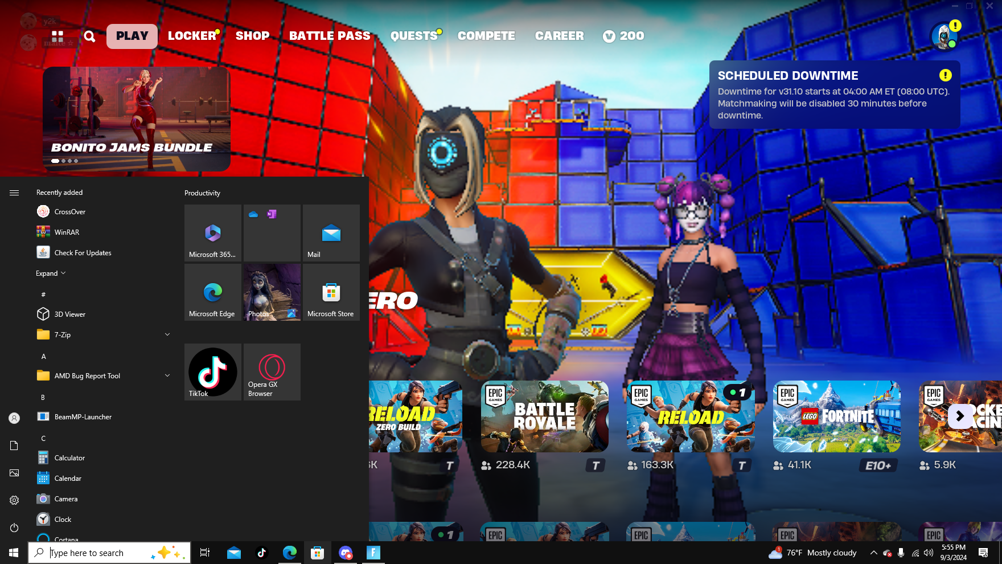Screen dimensions: 1002x564
Task: Open the TikTok tile
Action: (213, 372)
